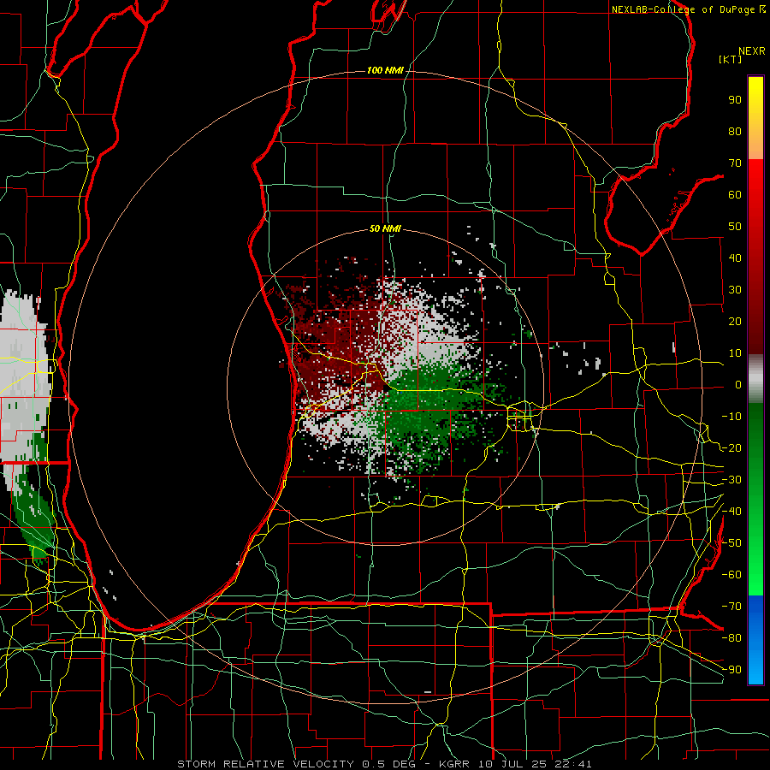
Task: Click the '-50' value on the velocity scale
Action: (x=731, y=543)
